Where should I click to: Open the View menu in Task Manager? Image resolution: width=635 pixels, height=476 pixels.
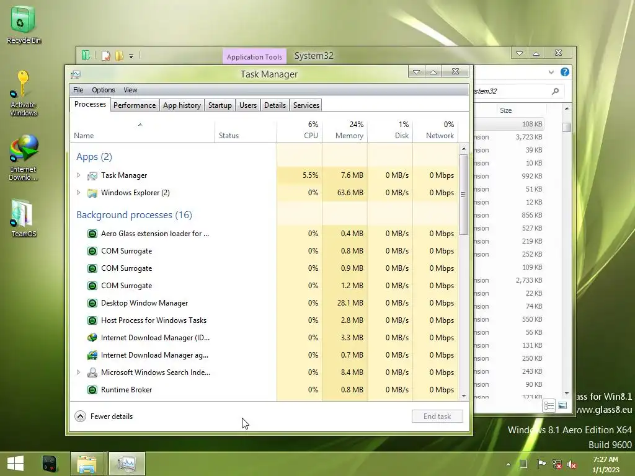[x=130, y=90]
